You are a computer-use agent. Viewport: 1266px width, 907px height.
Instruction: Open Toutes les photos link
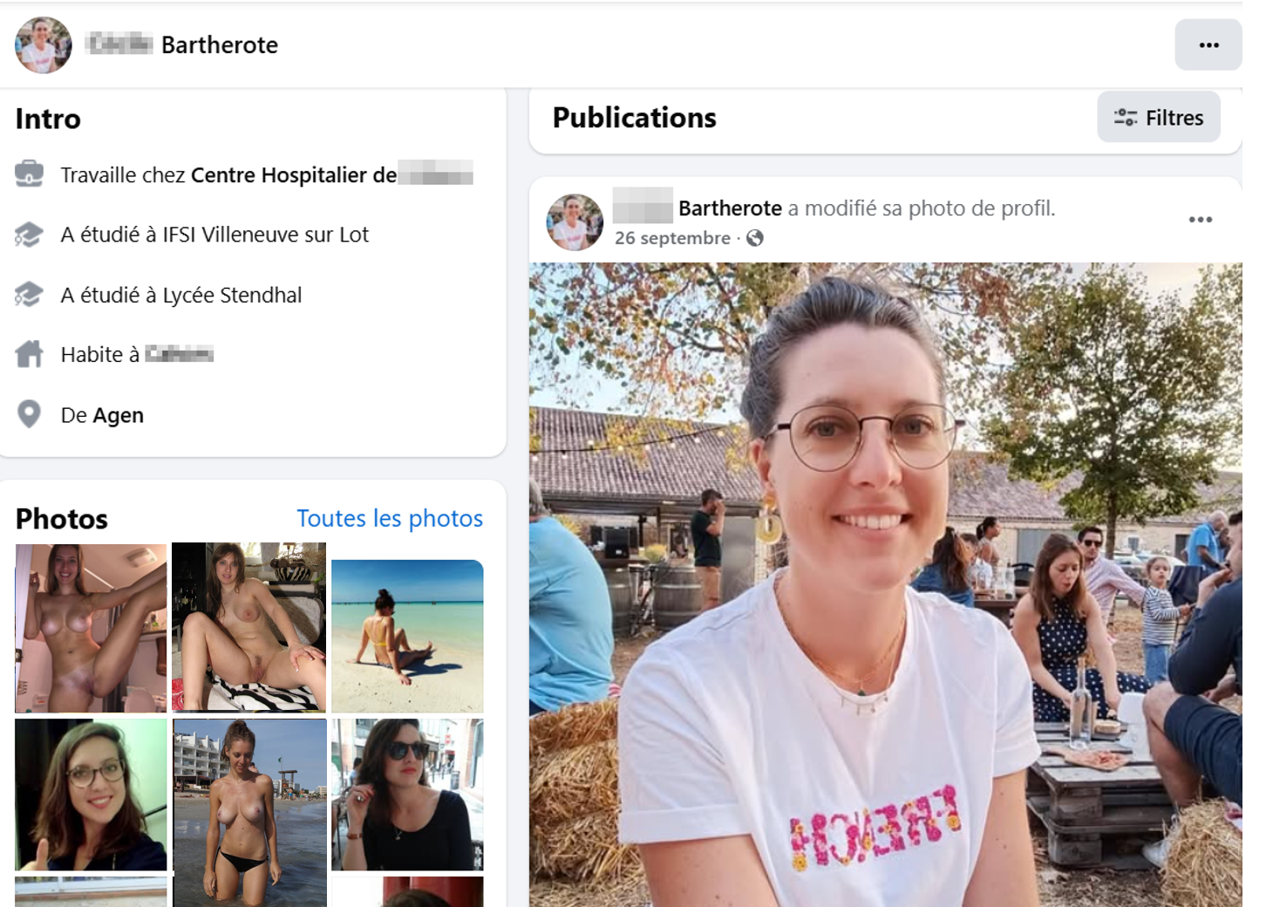click(x=390, y=518)
